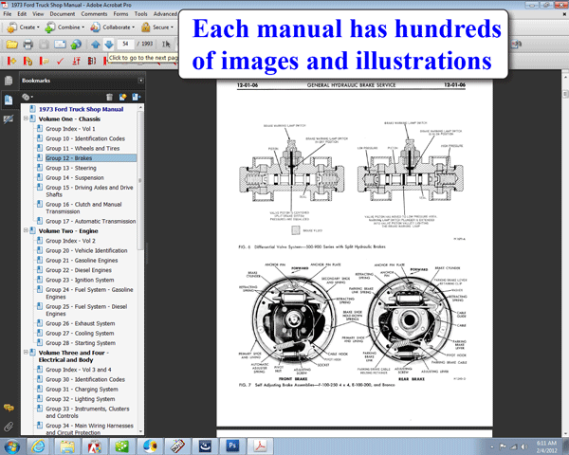This screenshot has height=455, width=569.
Task: Open Group 17 - Automatic Transmission bookmark
Action: pyautogui.click(x=91, y=221)
